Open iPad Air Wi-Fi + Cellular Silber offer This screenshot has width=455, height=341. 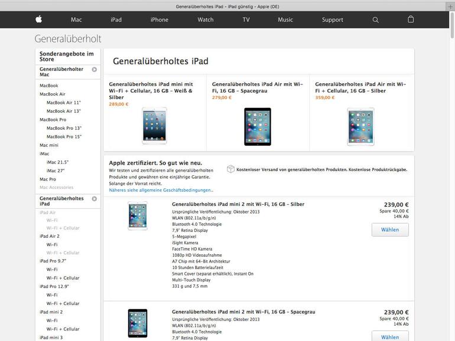click(x=360, y=87)
